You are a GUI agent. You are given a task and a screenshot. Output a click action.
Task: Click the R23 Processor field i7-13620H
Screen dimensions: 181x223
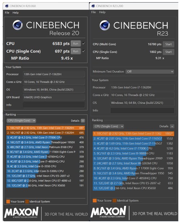[142, 87]
